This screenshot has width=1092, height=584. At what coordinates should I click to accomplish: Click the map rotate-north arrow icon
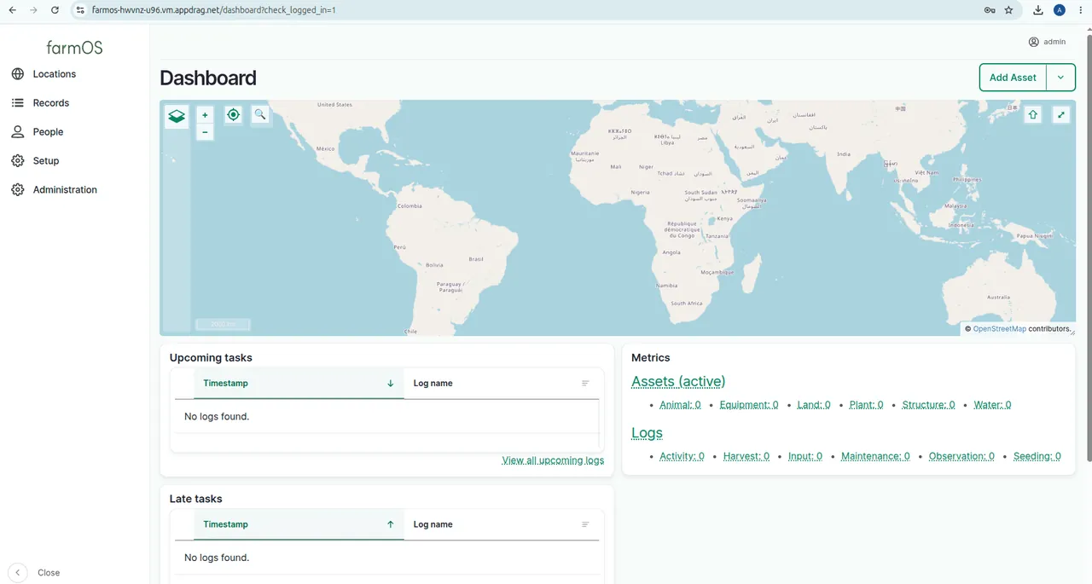coord(1033,114)
